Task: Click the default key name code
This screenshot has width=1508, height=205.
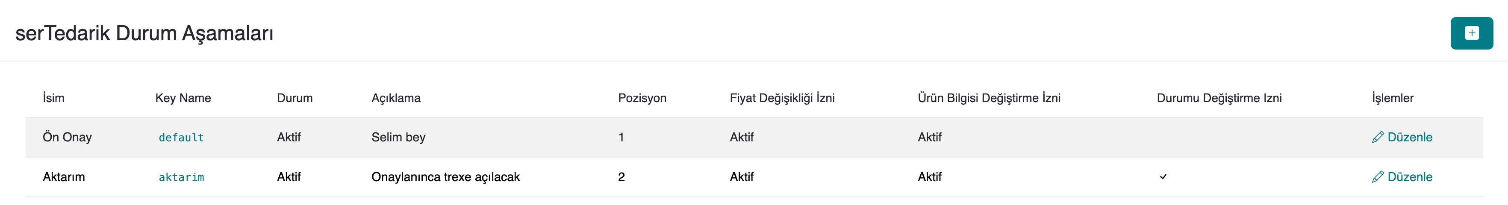Action: pos(181,138)
